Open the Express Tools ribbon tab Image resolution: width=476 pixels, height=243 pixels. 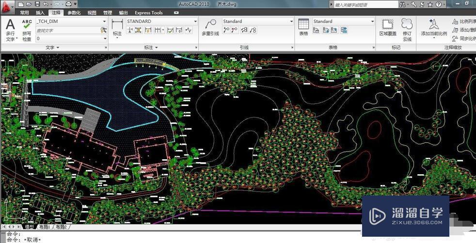pos(149,13)
